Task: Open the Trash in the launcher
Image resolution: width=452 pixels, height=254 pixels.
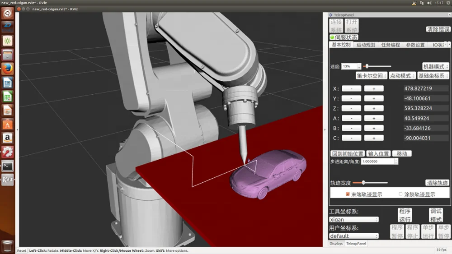Action: click(8, 245)
